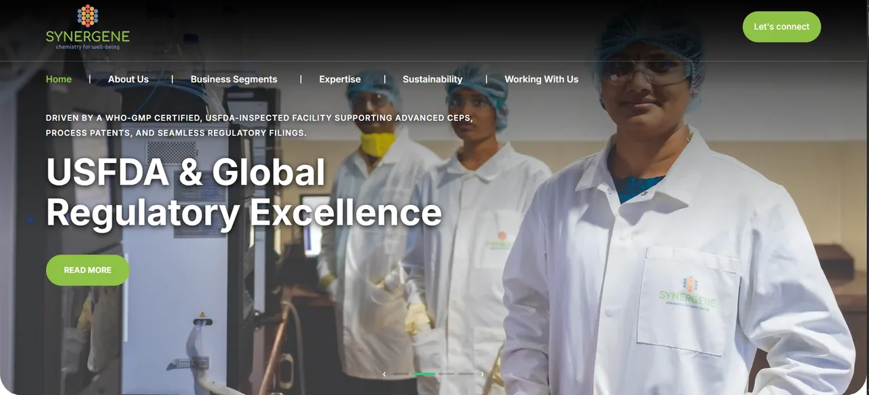869x395 pixels.
Task: Select the fourth carousel slide indicator
Action: [x=466, y=374]
